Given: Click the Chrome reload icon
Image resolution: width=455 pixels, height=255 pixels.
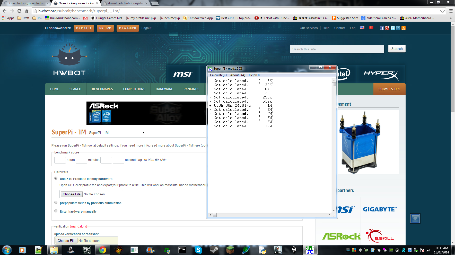Looking at the screenshot, I should pos(19,11).
